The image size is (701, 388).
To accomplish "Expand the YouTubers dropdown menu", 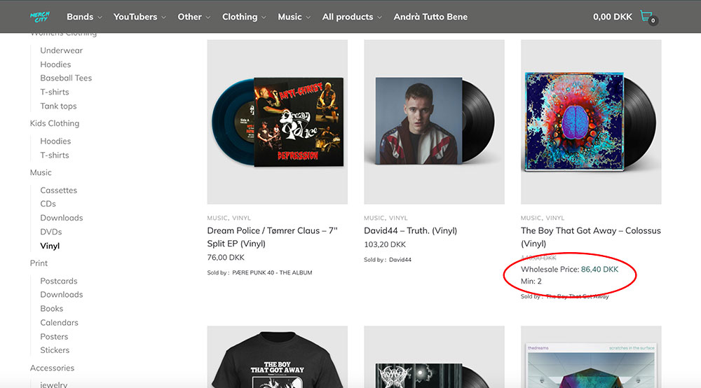I will (139, 17).
